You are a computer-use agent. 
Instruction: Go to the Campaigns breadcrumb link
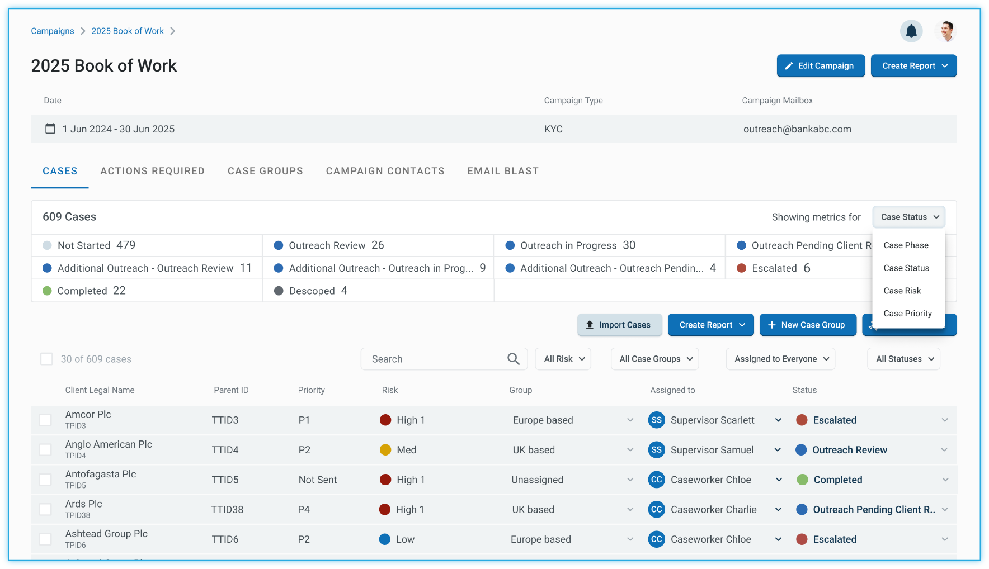(x=53, y=31)
